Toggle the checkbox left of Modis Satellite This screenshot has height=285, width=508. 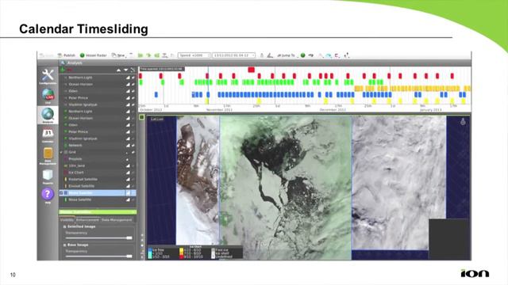tap(61, 193)
